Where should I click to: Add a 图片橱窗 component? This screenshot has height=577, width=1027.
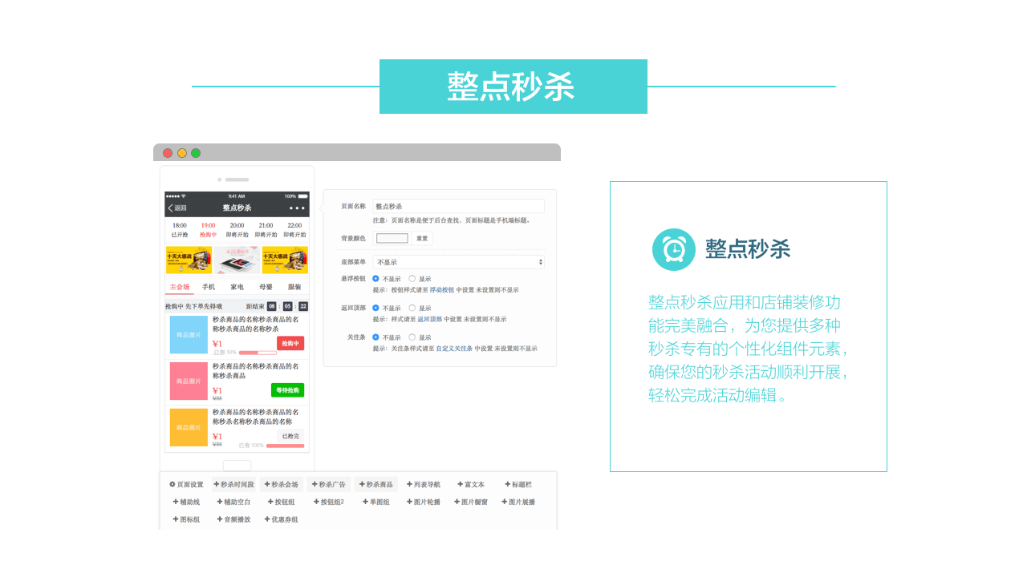click(x=471, y=502)
